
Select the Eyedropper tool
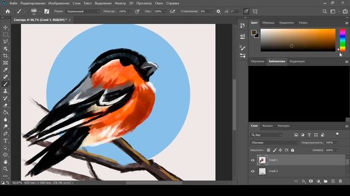pos(5,70)
